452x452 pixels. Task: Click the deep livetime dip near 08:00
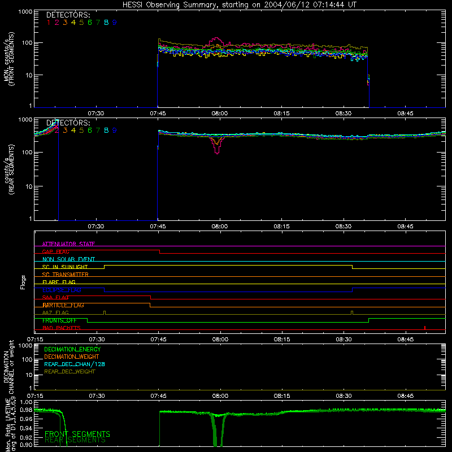click(x=218, y=429)
